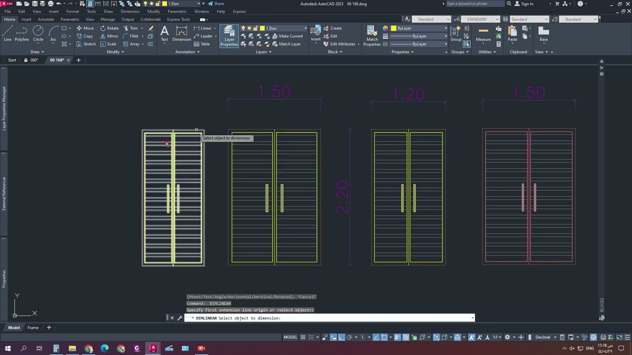Open the Format menu

point(73,11)
